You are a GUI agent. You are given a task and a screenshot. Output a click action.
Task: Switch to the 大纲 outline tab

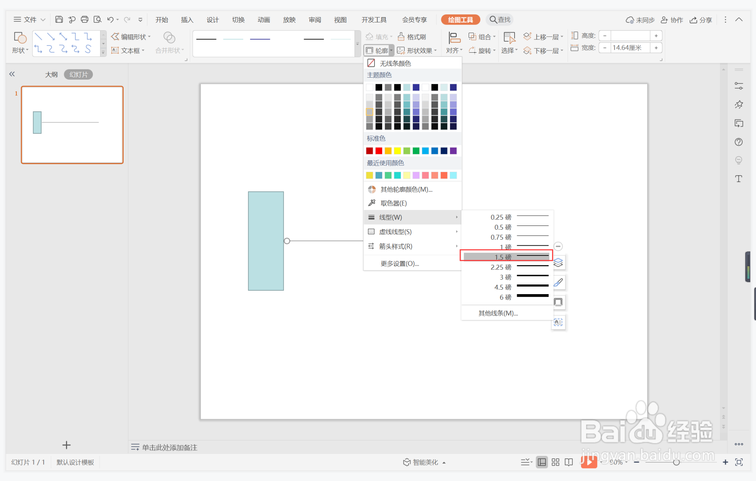point(51,74)
